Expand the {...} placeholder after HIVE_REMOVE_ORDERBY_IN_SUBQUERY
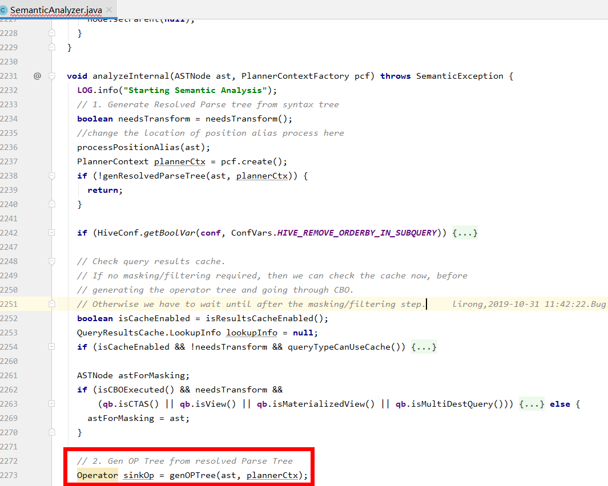The image size is (608, 486). pos(465,233)
